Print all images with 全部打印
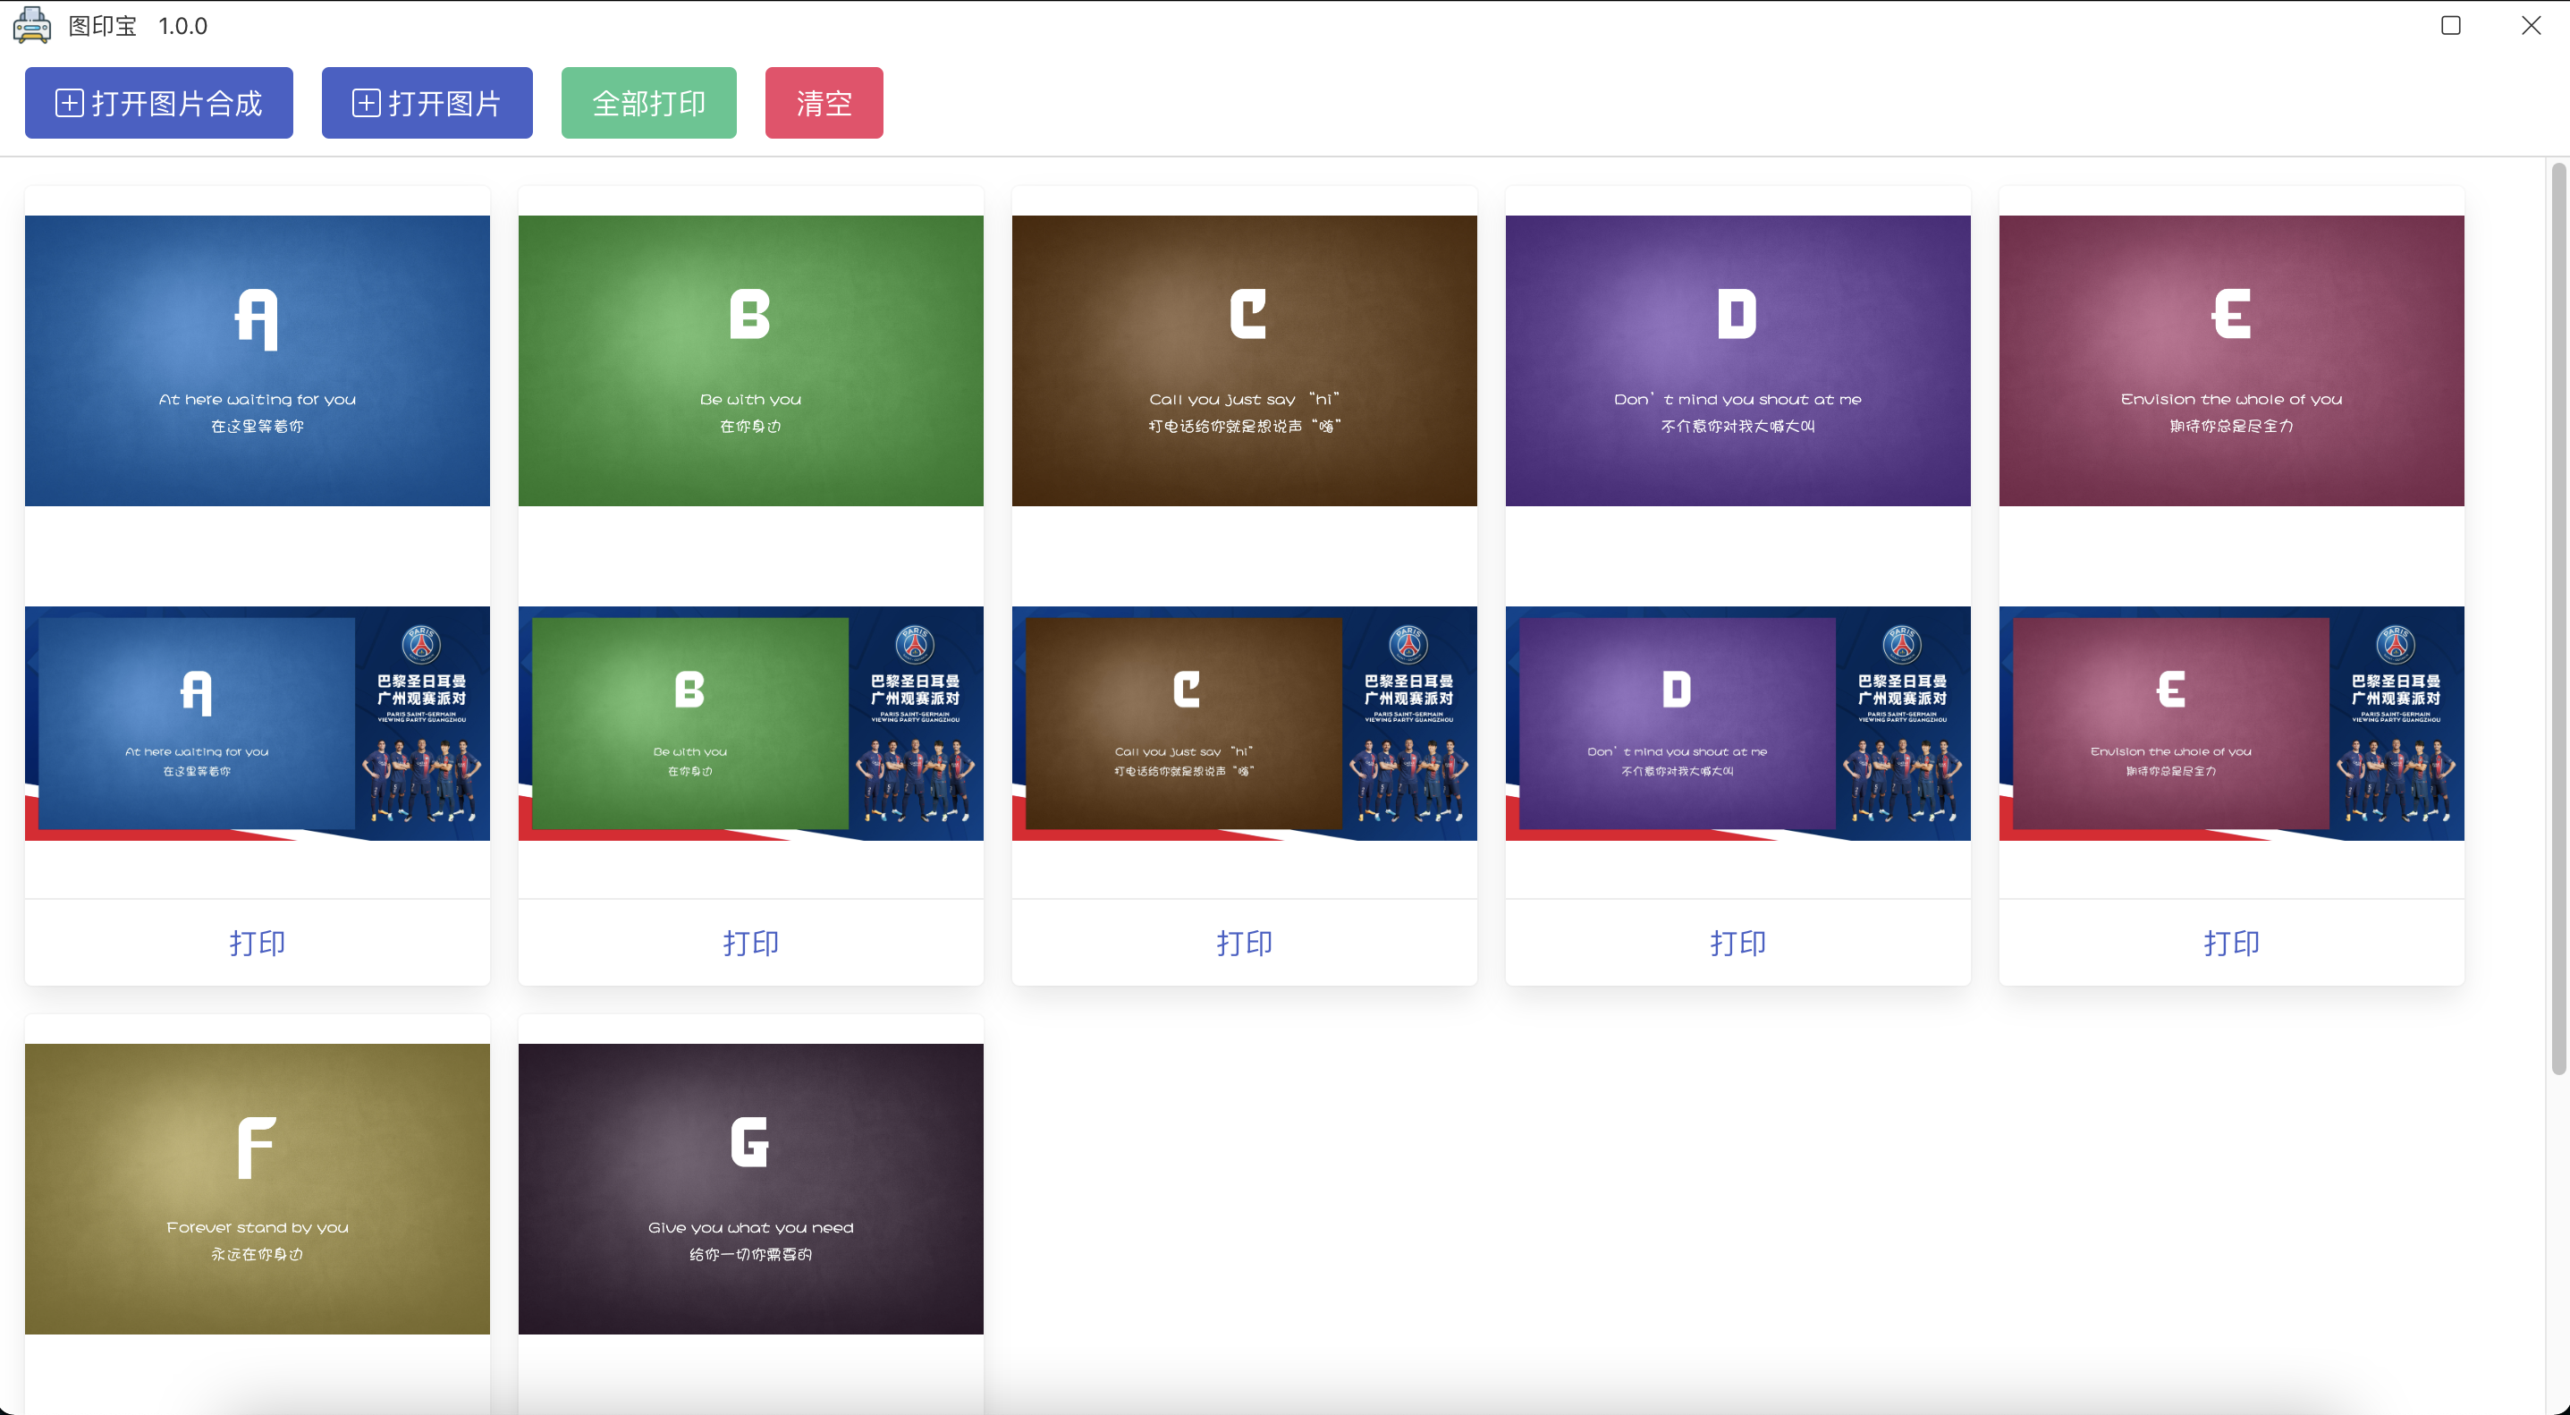Viewport: 2570px width, 1415px height. coord(648,103)
